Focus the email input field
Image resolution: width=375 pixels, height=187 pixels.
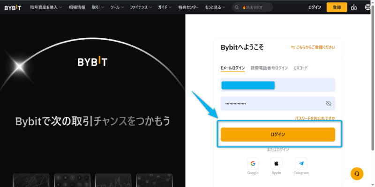coord(277,85)
